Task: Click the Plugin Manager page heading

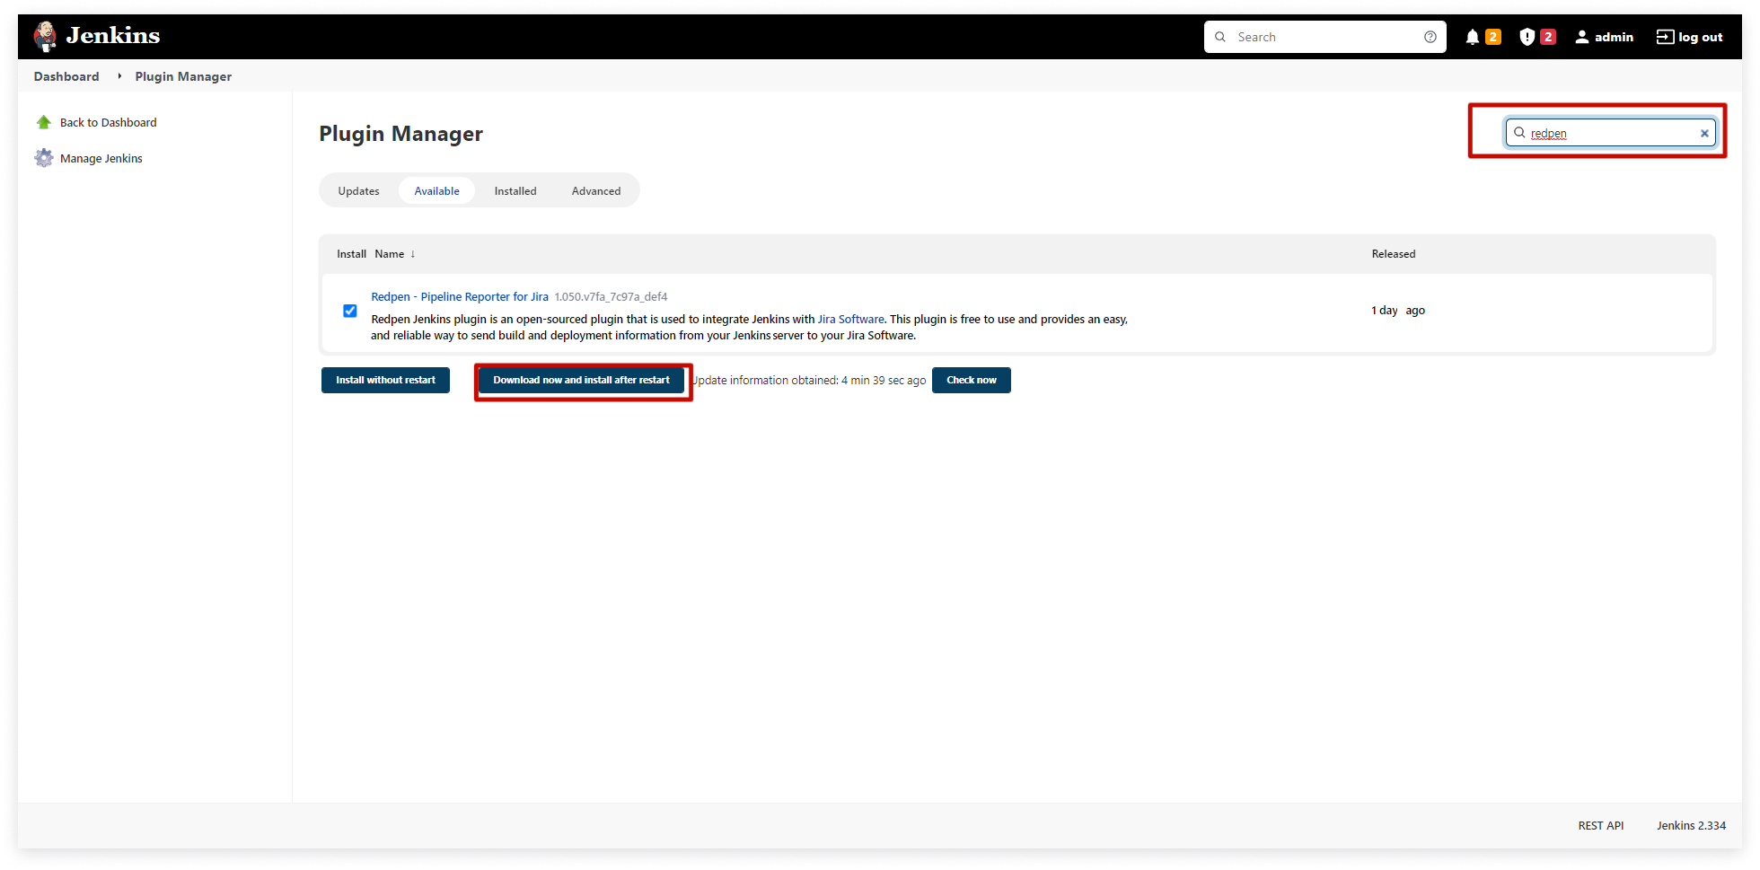Action: [400, 134]
